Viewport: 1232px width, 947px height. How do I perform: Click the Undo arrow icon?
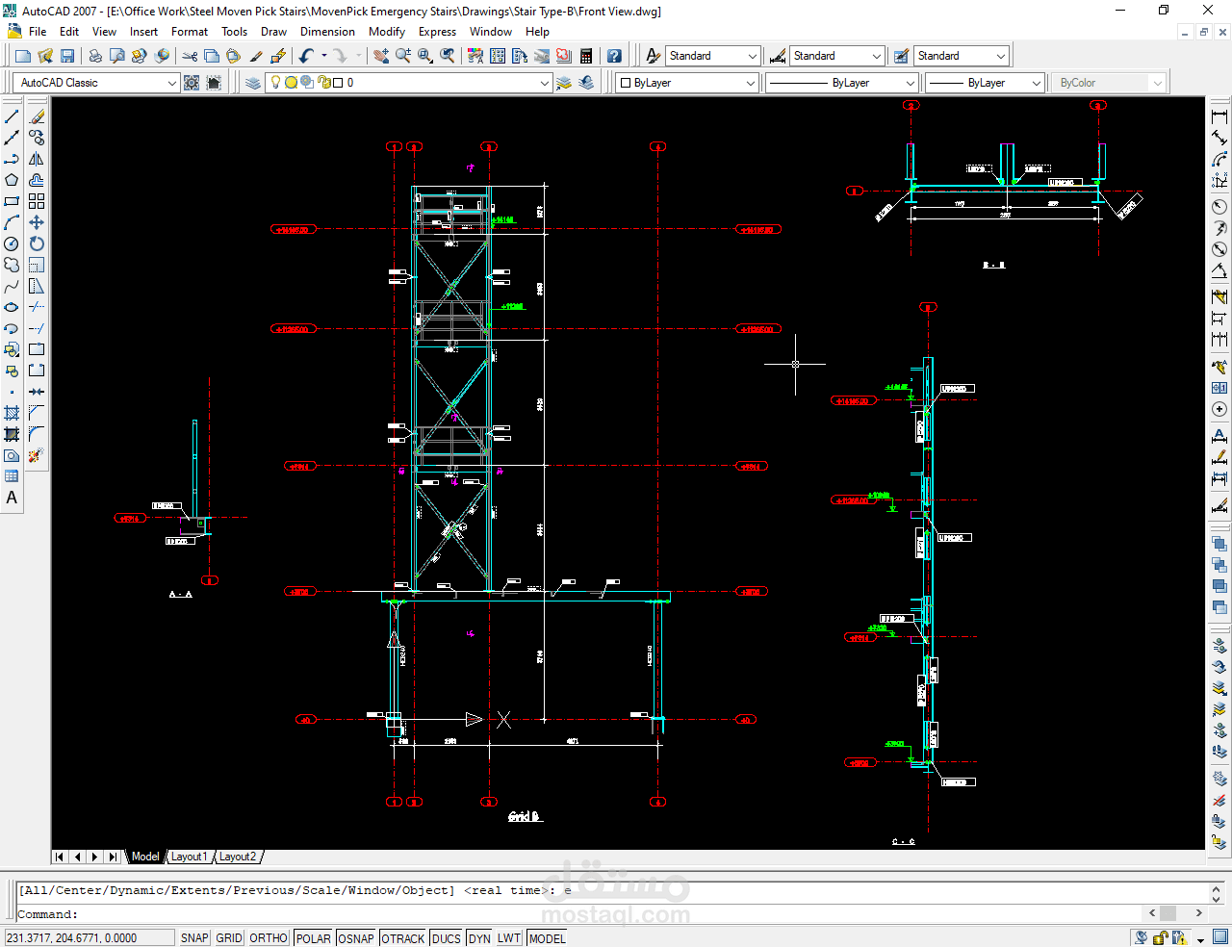[x=306, y=56]
